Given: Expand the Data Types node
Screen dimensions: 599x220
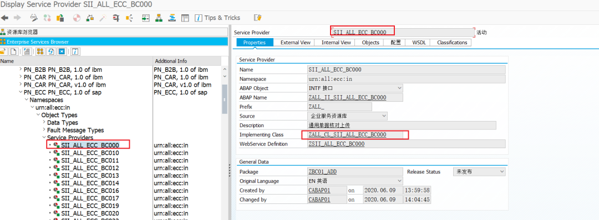Looking at the screenshot, I should [x=44, y=123].
